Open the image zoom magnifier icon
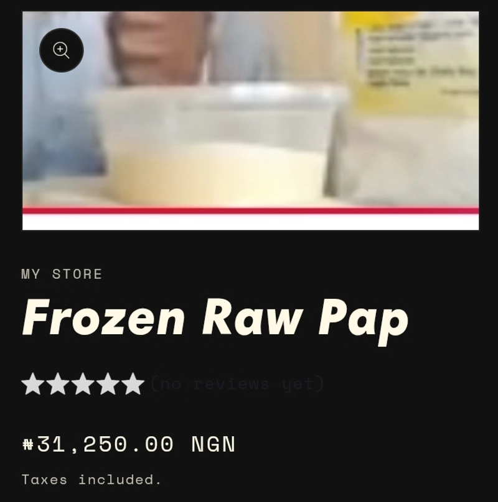The height and width of the screenshot is (502, 498). pos(61,50)
